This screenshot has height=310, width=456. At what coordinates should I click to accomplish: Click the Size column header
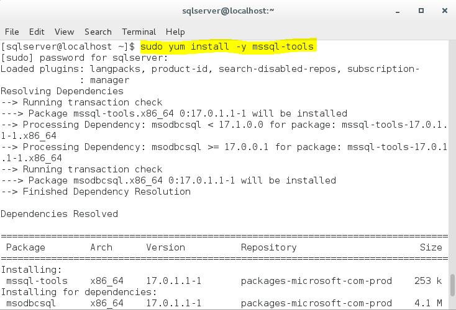(431, 247)
